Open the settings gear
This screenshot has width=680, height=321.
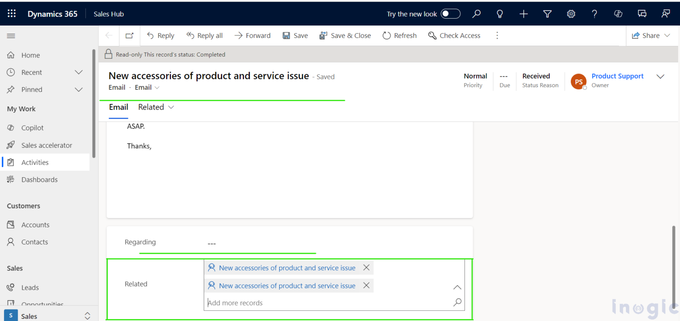[x=571, y=14]
